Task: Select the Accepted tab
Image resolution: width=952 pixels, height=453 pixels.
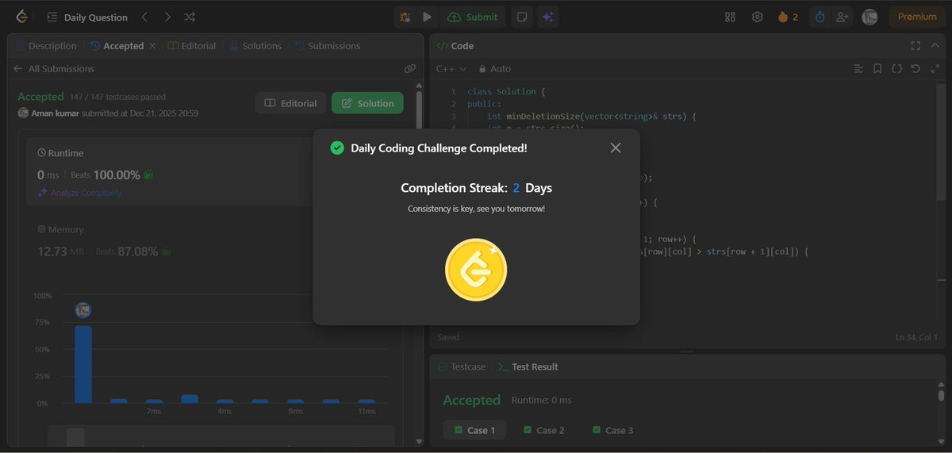Action: (117, 46)
